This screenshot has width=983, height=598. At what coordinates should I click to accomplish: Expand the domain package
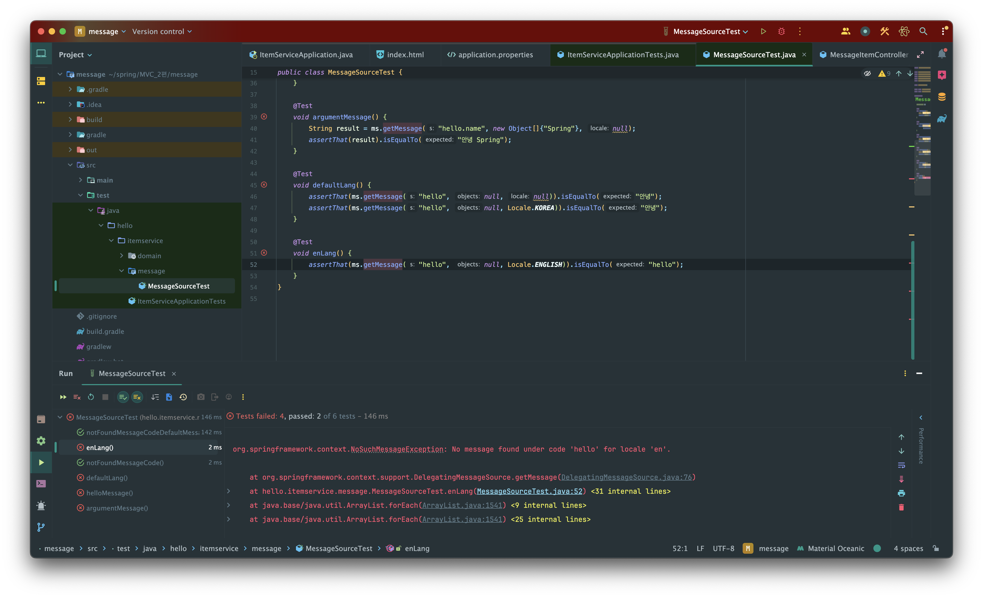[122, 255]
